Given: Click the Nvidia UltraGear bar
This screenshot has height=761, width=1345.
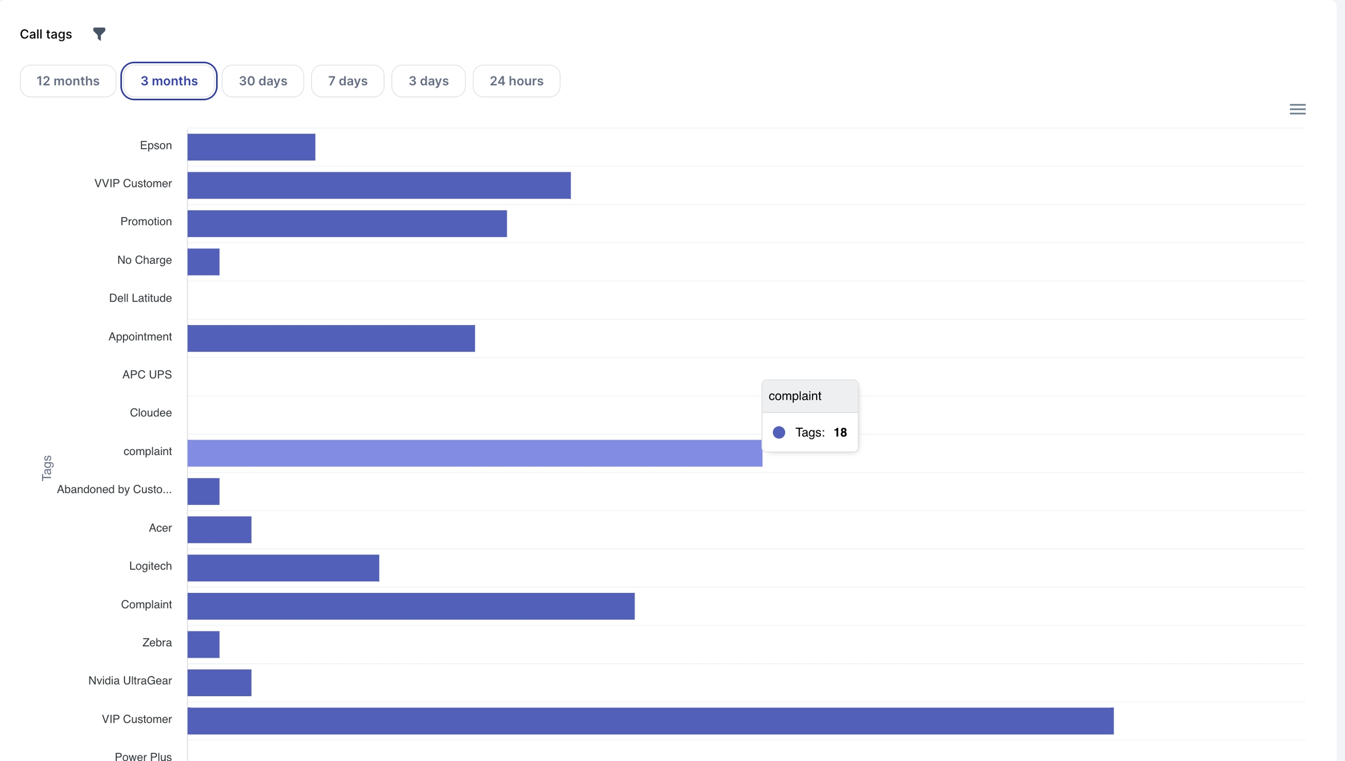Looking at the screenshot, I should tap(219, 683).
